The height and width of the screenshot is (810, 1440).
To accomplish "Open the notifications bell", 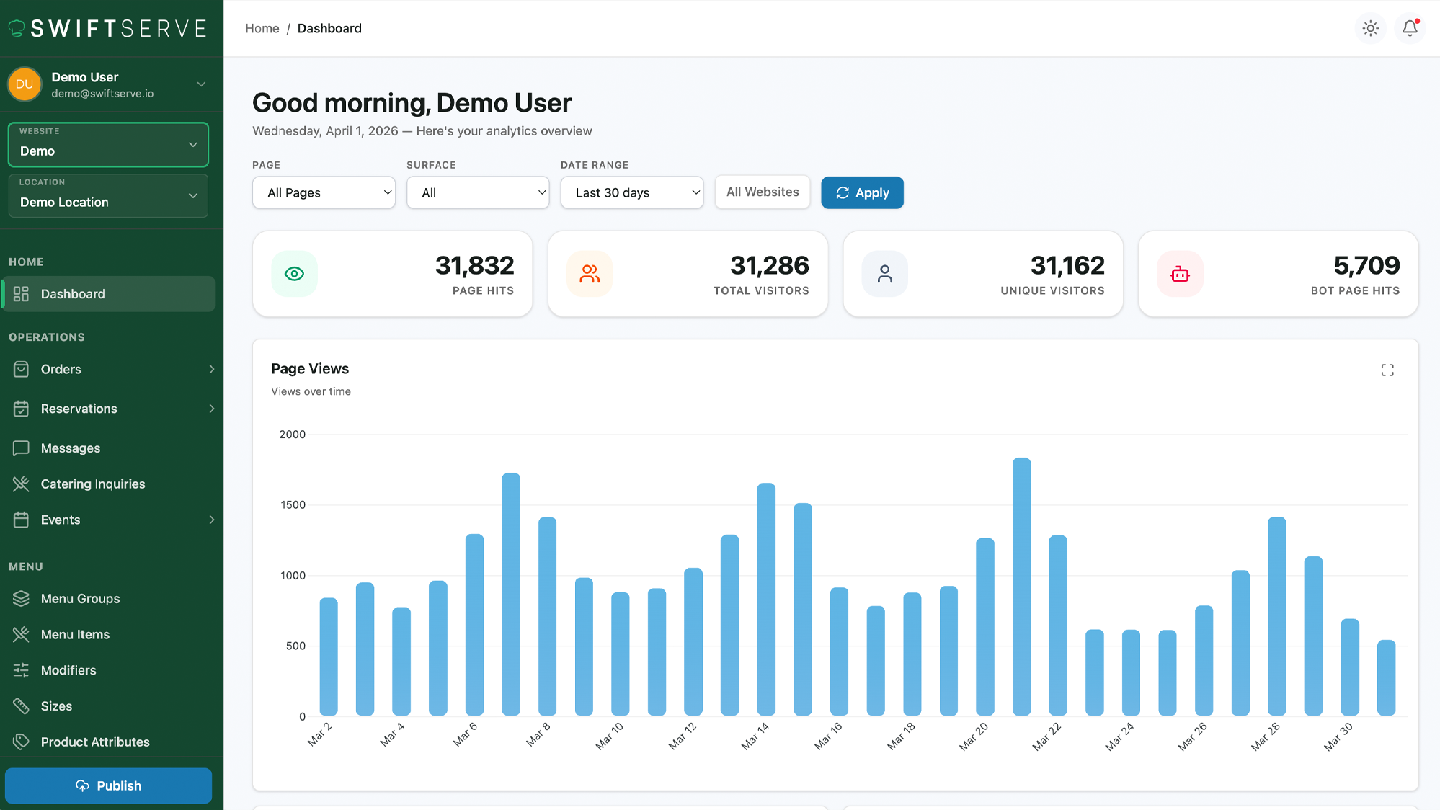I will (1410, 29).
